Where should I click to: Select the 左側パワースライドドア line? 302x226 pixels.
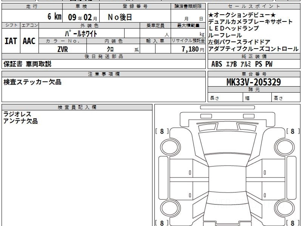239,42
